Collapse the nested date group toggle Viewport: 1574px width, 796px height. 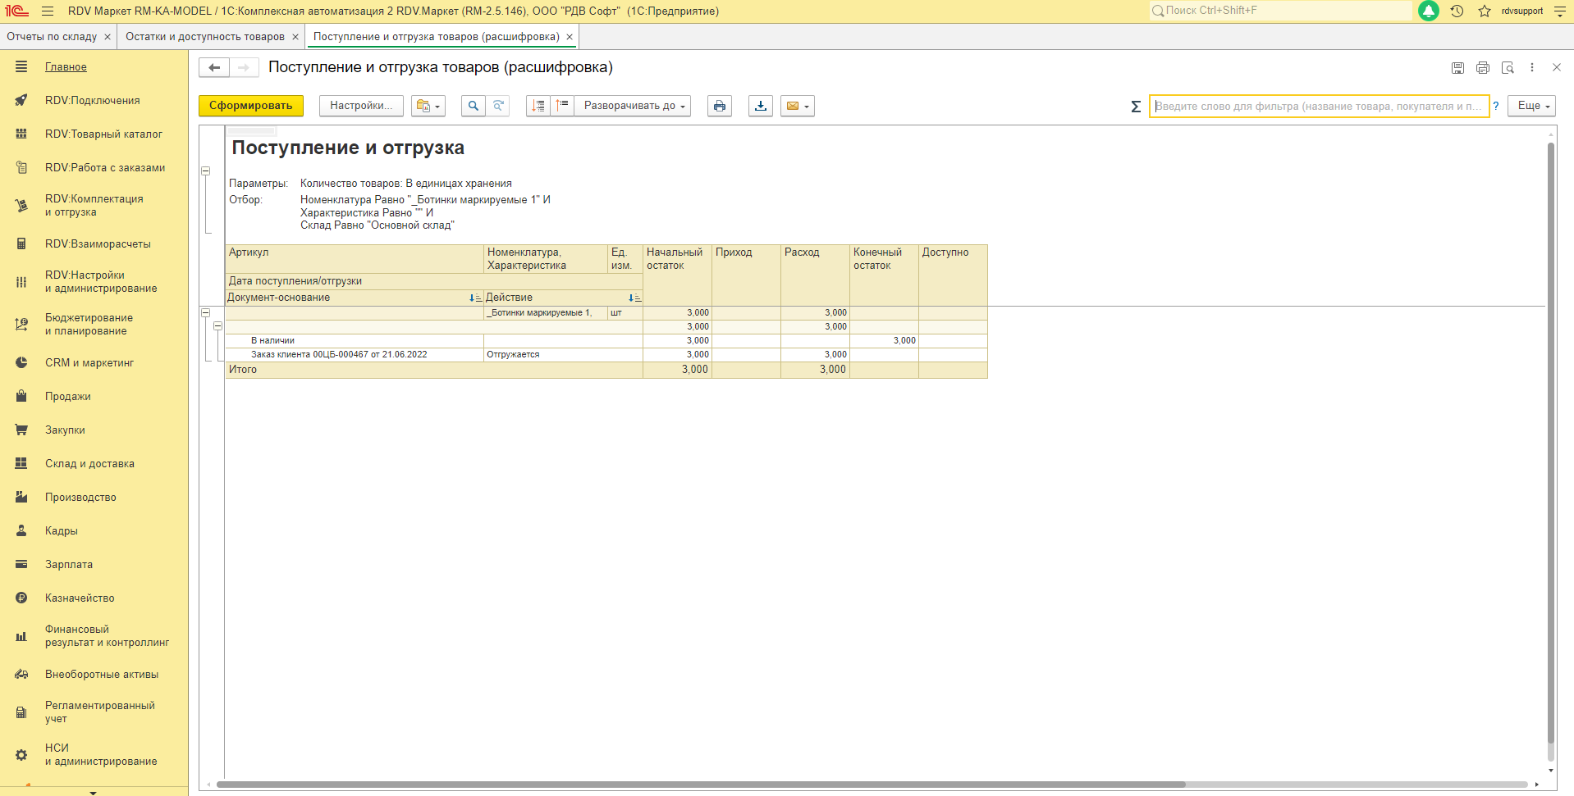(218, 326)
